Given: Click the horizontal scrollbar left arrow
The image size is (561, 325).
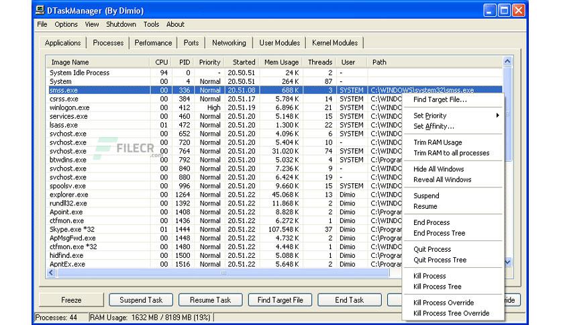Looking at the screenshot, I should pyautogui.click(x=51, y=273).
